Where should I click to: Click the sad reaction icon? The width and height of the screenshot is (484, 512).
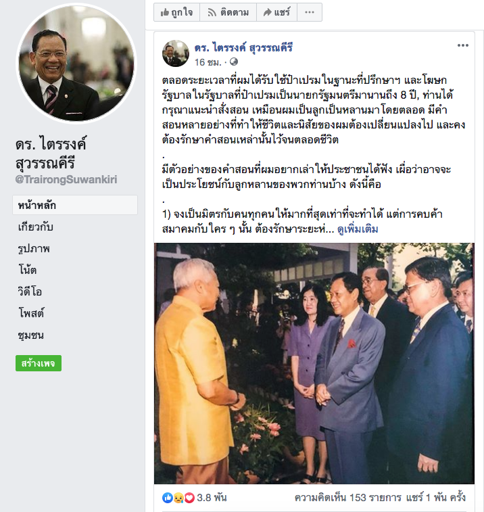(x=178, y=497)
